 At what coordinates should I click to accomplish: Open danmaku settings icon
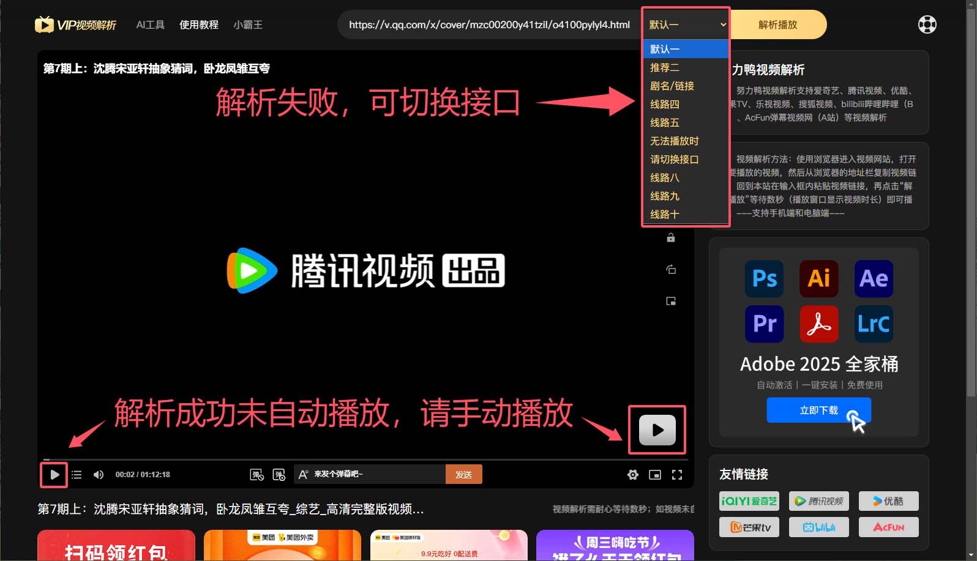click(279, 475)
